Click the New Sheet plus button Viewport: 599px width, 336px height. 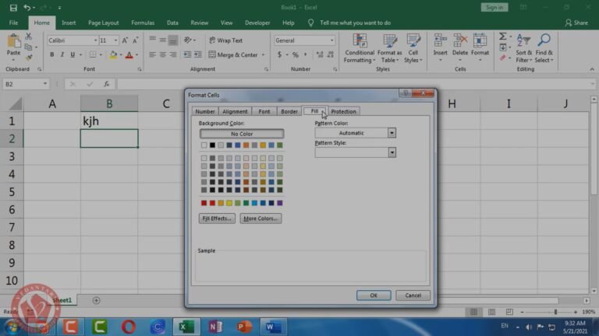(96, 300)
